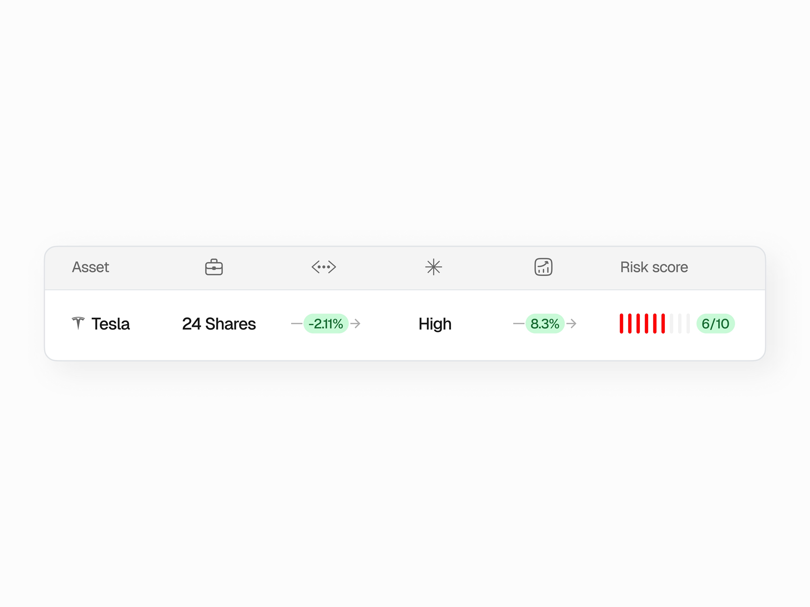Image resolution: width=810 pixels, height=607 pixels.
Task: Click the angle brackets with dots icon
Action: 324,267
